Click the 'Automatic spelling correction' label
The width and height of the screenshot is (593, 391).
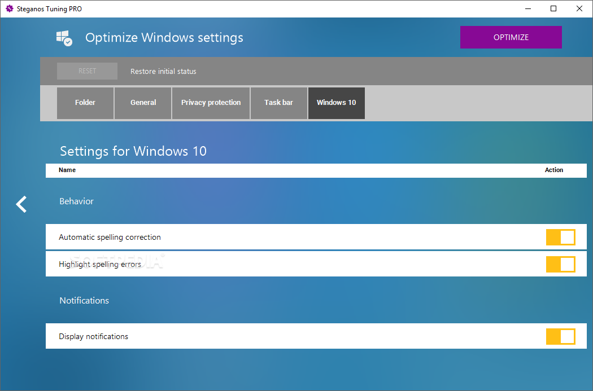(110, 237)
